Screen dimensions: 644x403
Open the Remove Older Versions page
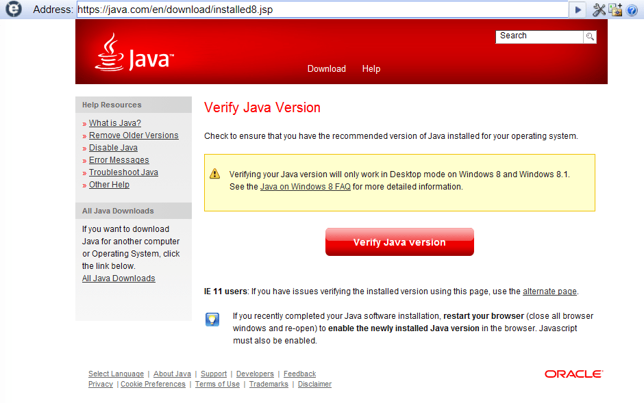click(x=134, y=135)
